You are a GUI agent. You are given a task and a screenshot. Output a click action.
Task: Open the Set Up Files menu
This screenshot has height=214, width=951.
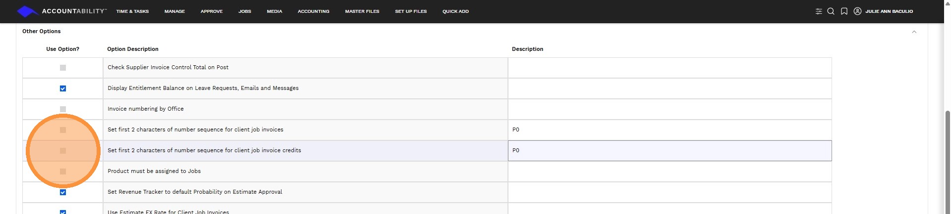411,11
